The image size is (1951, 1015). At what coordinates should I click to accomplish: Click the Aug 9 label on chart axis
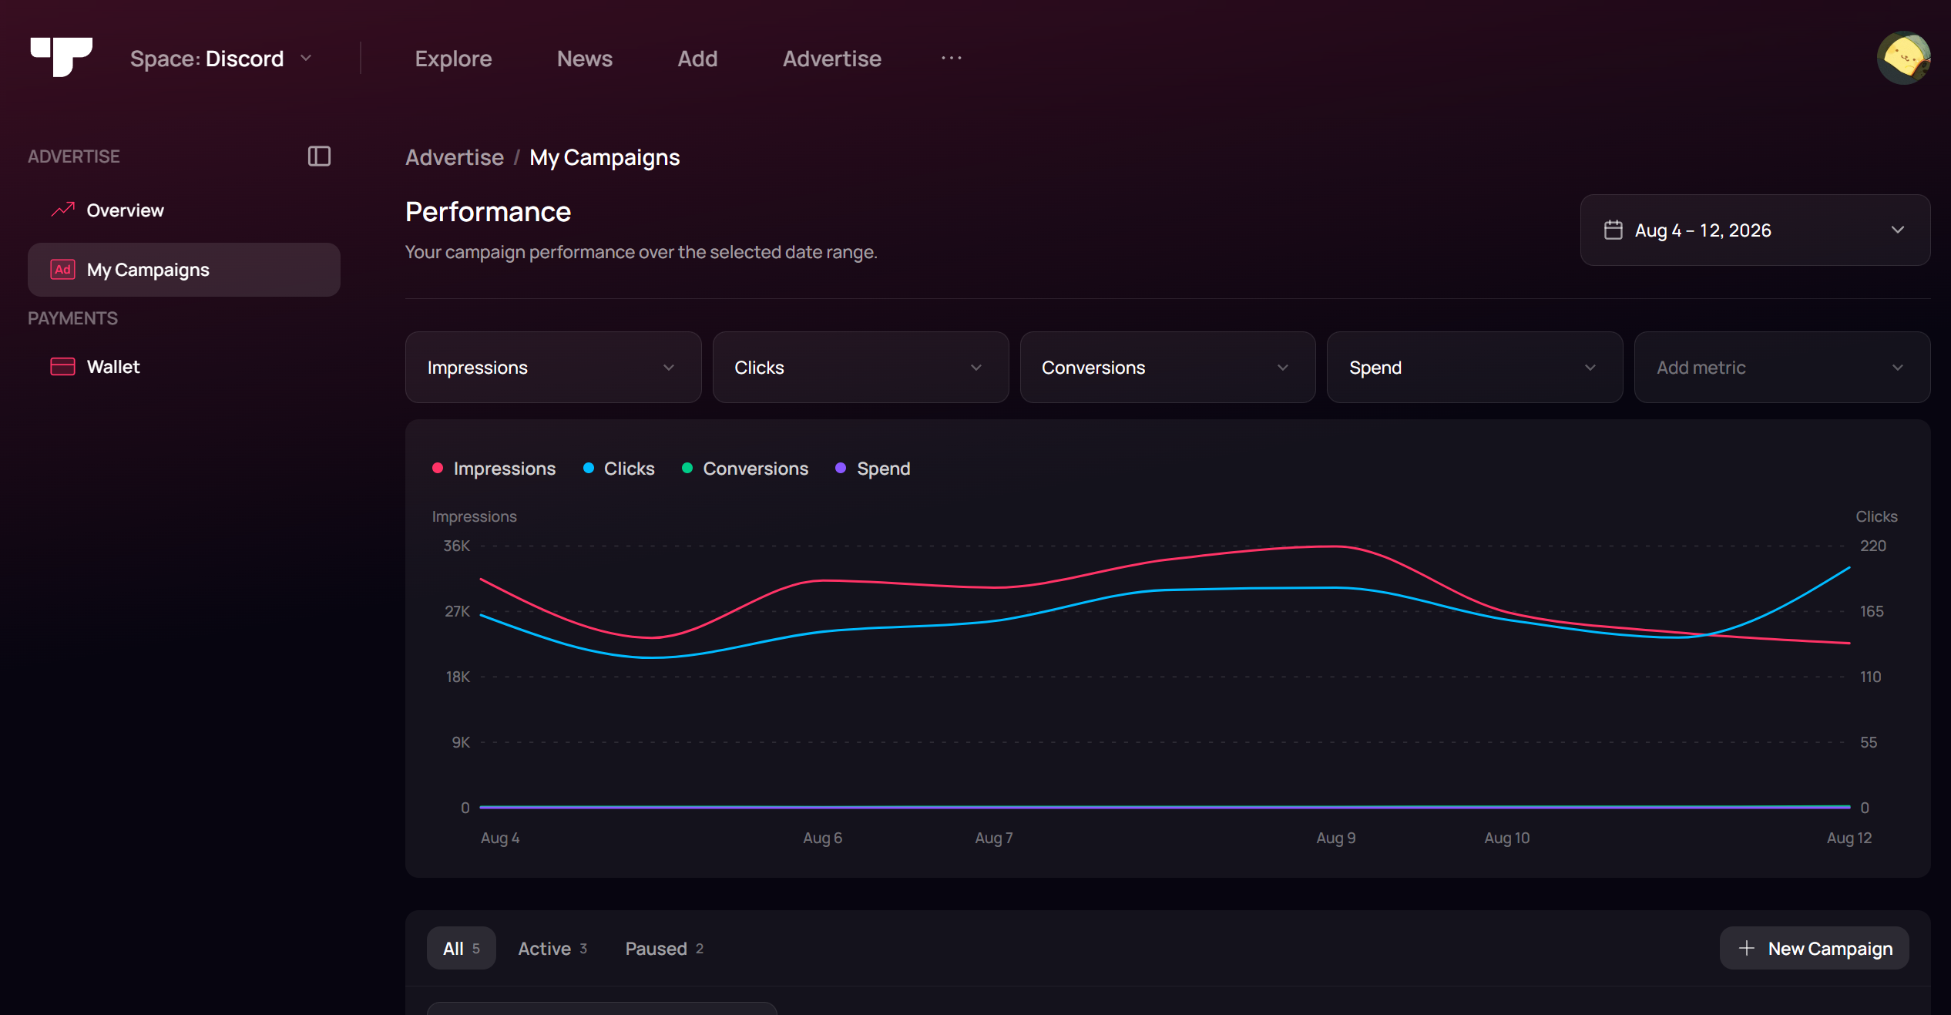click(1336, 838)
